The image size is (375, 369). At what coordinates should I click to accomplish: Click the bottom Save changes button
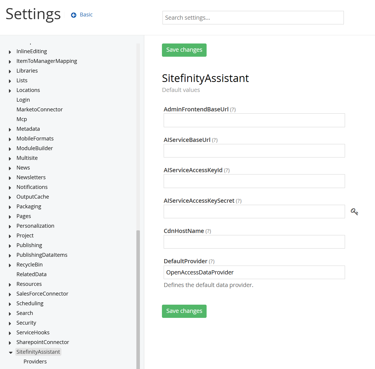pyautogui.click(x=184, y=311)
